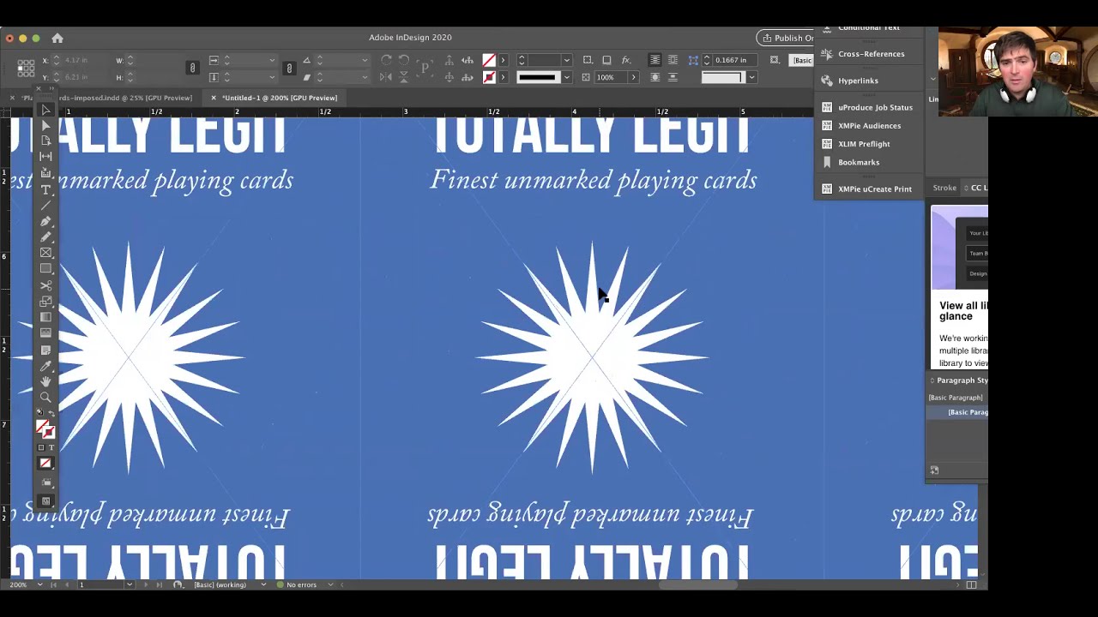The image size is (1098, 617).
Task: Select the Gap tool
Action: click(x=45, y=156)
